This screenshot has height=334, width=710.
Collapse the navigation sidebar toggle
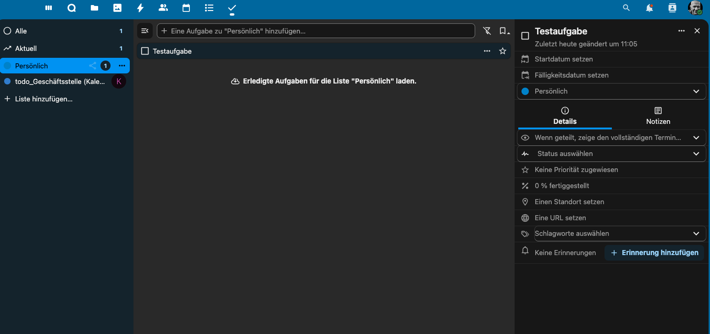(x=144, y=31)
